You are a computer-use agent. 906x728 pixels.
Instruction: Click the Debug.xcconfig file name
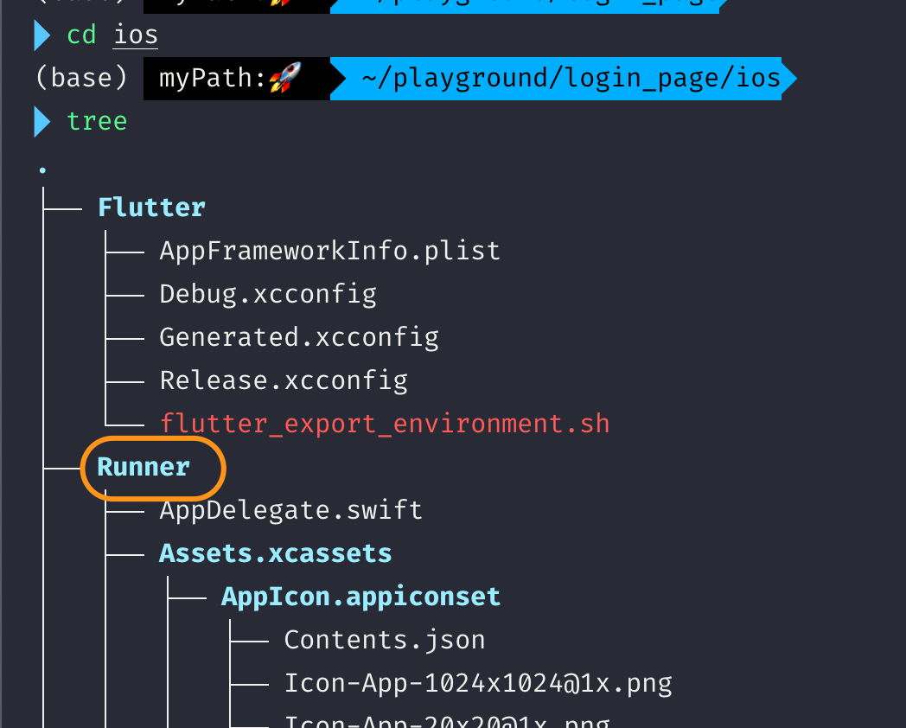click(268, 294)
